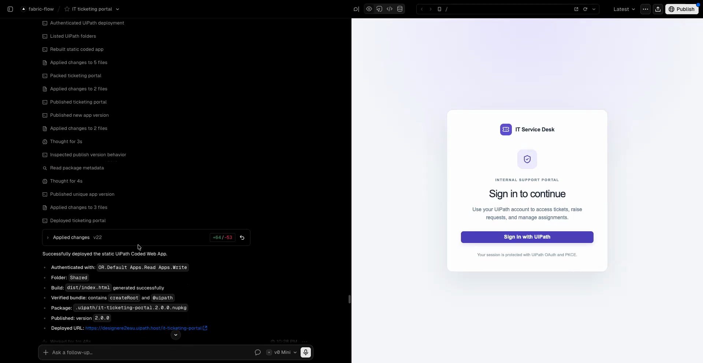
Task: Open 'Published unique app version' step
Action: pos(78,194)
